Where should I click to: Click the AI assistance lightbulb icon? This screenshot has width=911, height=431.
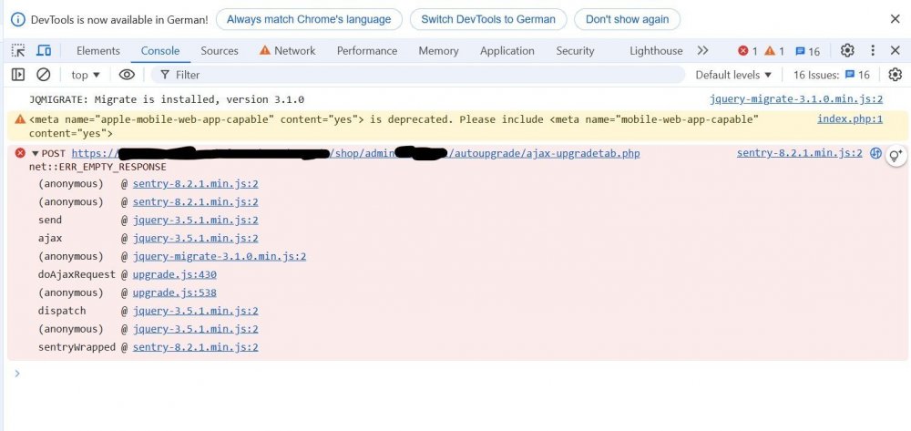[x=896, y=155]
